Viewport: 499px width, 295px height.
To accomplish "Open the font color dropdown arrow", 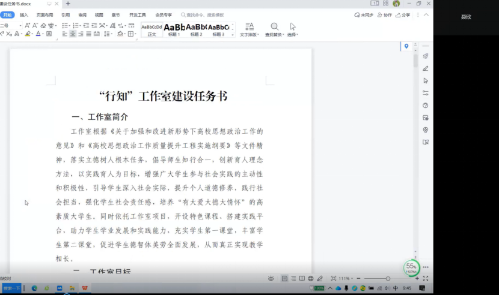I will 43,34.
